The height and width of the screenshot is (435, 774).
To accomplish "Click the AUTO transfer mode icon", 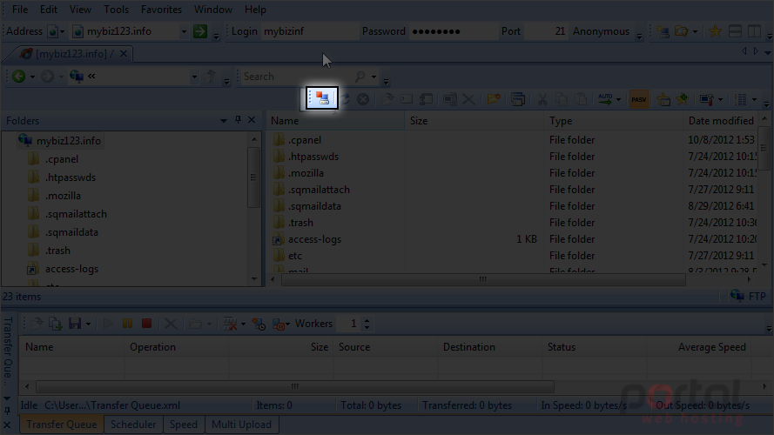I will coord(605,99).
